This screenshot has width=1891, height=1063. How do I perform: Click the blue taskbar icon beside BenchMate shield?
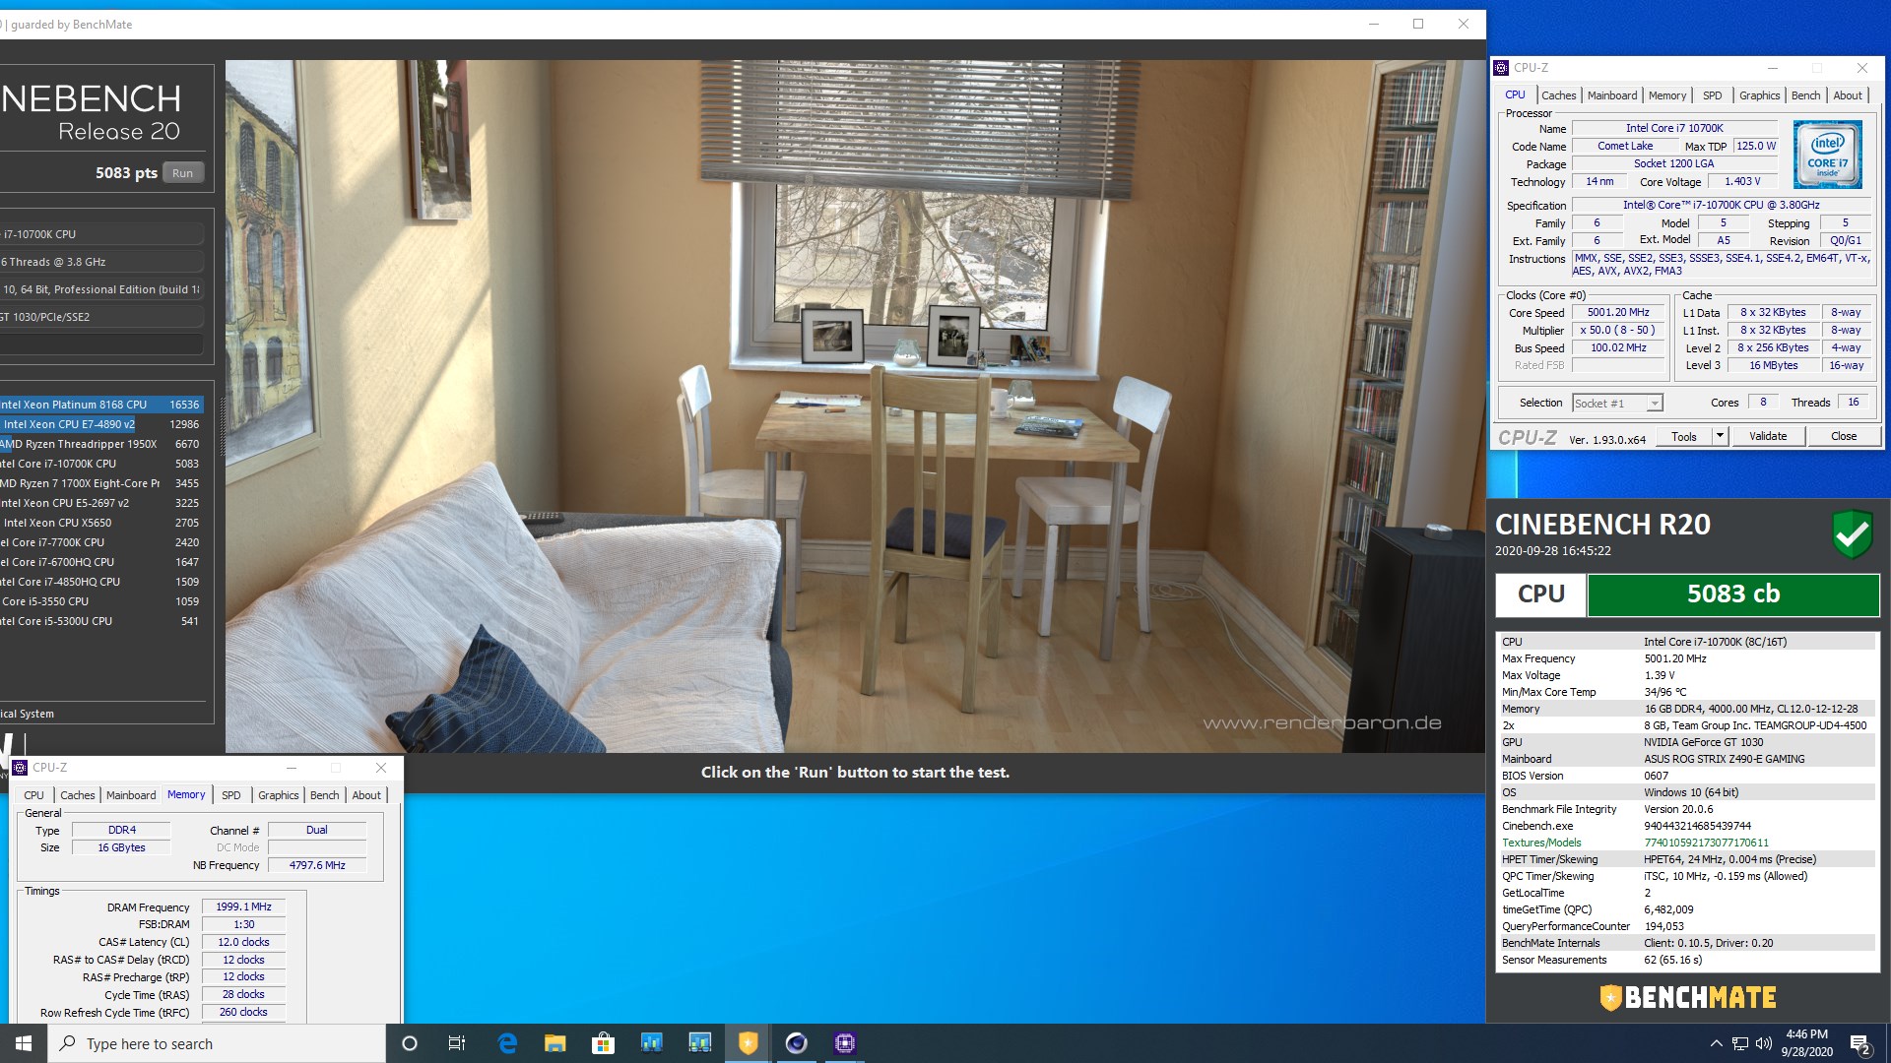[699, 1043]
